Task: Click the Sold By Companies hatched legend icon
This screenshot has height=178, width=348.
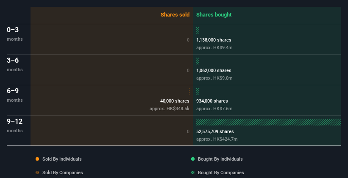Action: click(37, 172)
